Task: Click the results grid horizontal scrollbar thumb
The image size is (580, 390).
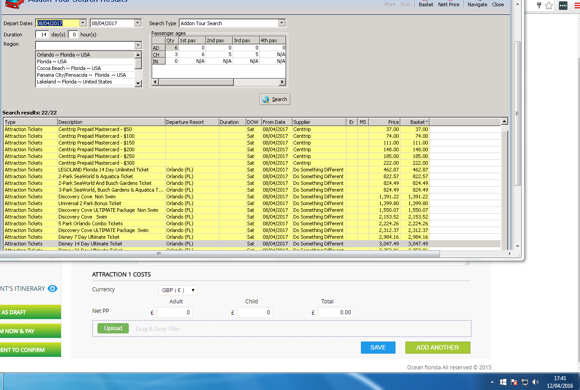Action: coord(221,254)
